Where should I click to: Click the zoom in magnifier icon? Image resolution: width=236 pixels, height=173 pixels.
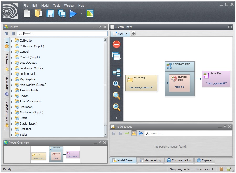pos(117,96)
